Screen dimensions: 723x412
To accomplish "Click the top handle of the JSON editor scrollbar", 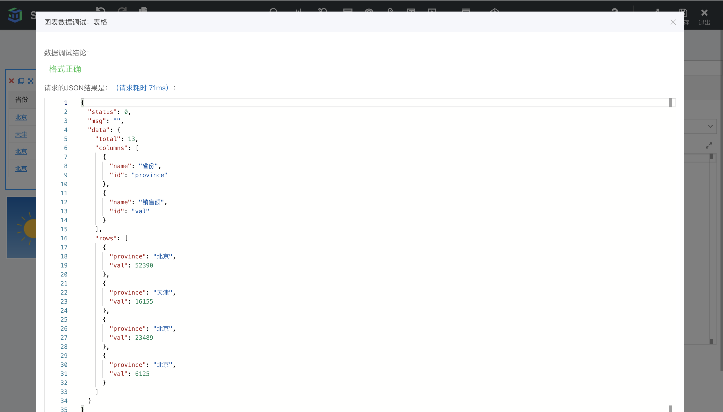I will pos(670,103).
